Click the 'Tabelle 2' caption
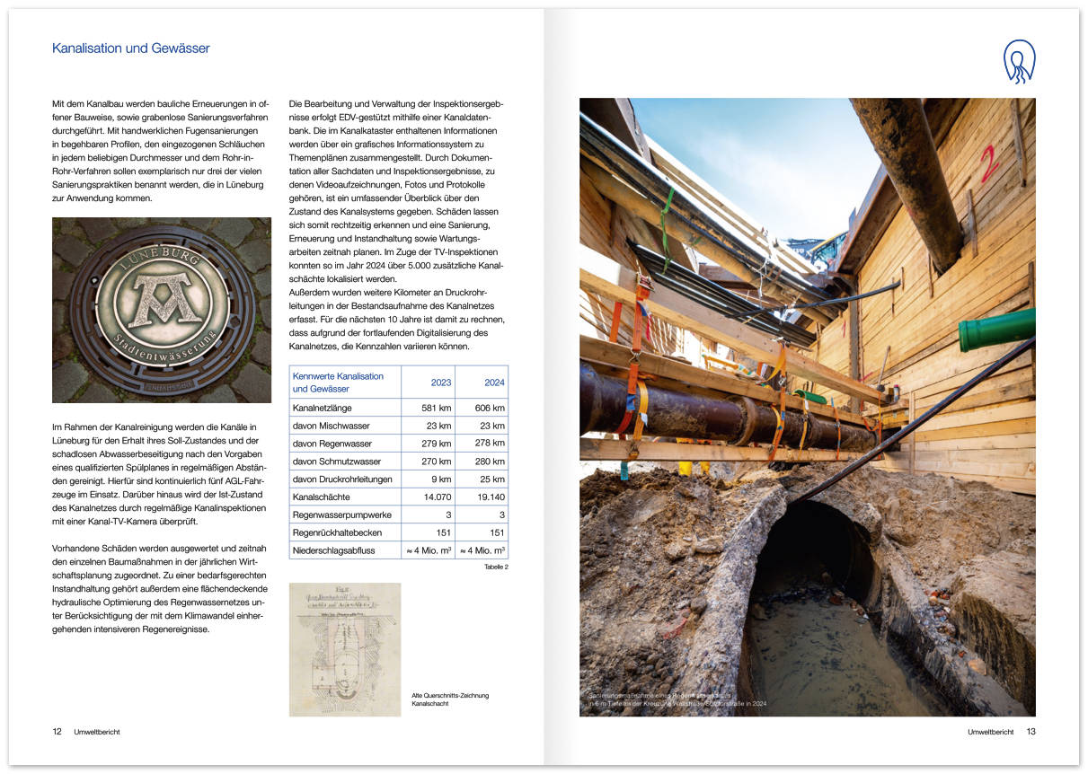The height and width of the screenshot is (774, 1088). 496,567
